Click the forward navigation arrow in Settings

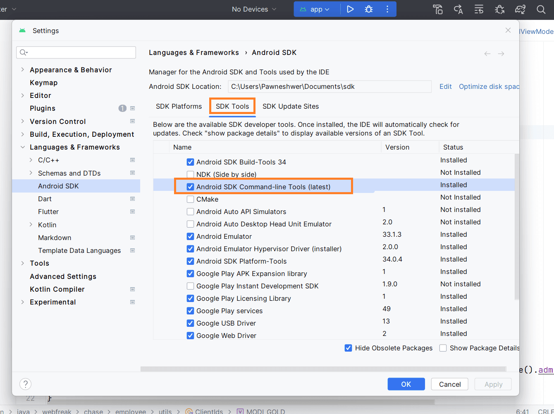[501, 54]
